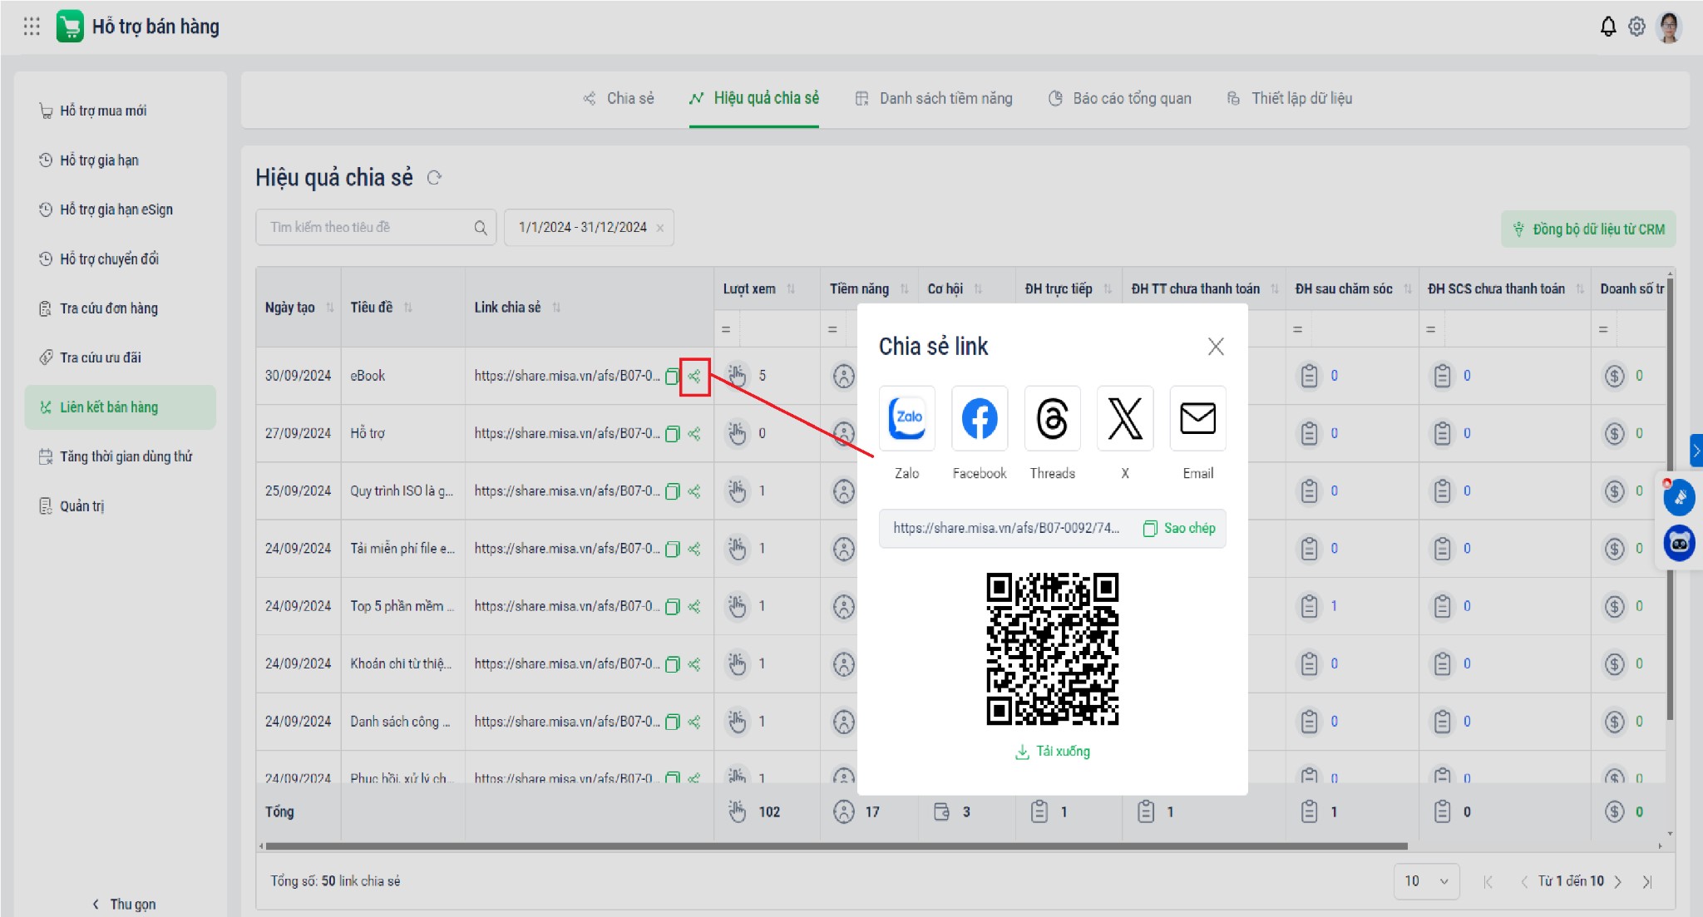Open page size dropdown showing 10

point(1426,881)
